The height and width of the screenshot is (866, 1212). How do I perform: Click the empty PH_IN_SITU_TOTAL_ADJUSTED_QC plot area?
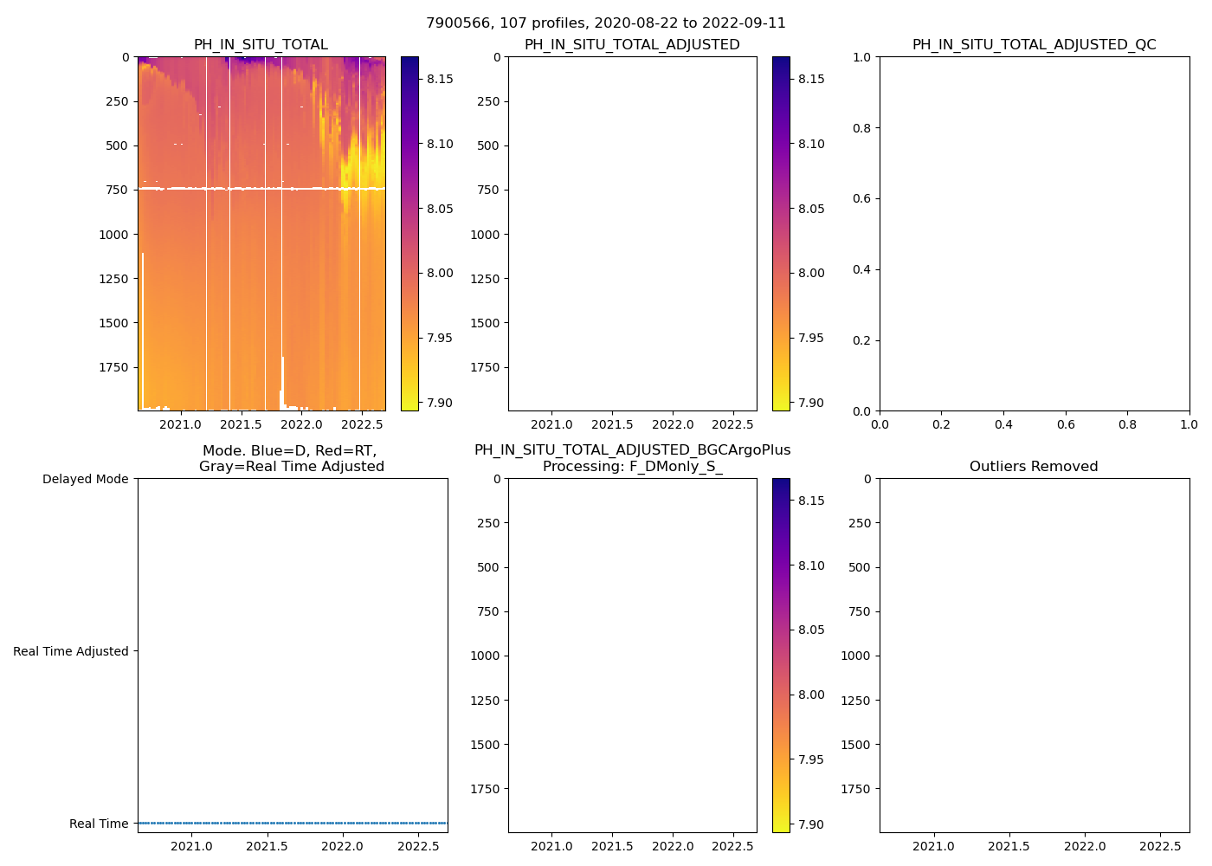(1034, 234)
